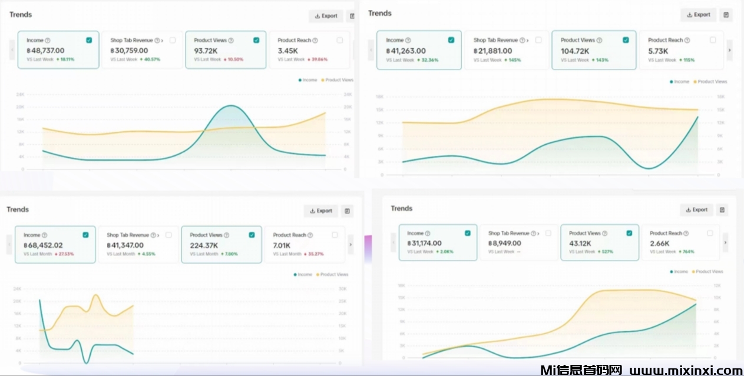Open the report icon next to Export in the ฿68,452.02 panel
The width and height of the screenshot is (744, 376).
pyautogui.click(x=347, y=211)
